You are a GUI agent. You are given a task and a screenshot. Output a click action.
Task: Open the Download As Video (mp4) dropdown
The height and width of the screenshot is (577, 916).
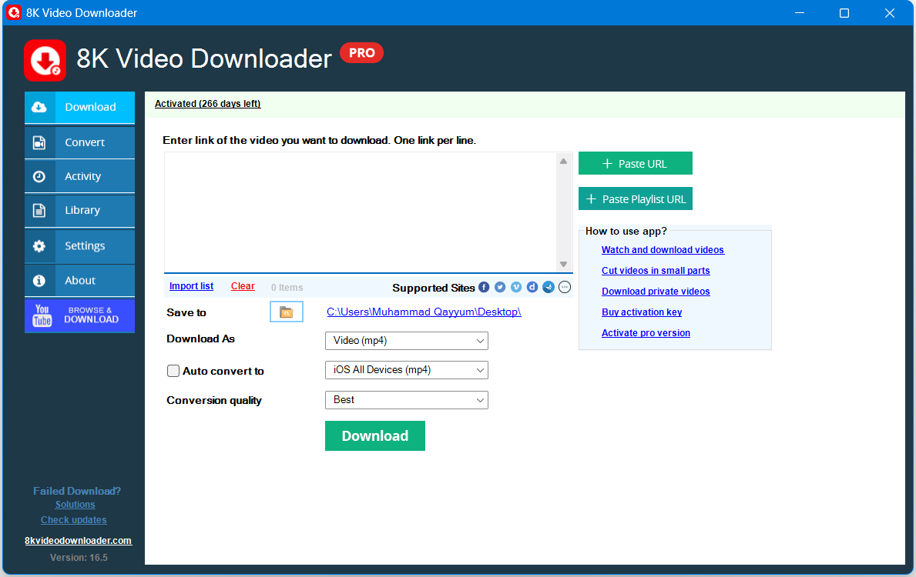click(x=407, y=341)
